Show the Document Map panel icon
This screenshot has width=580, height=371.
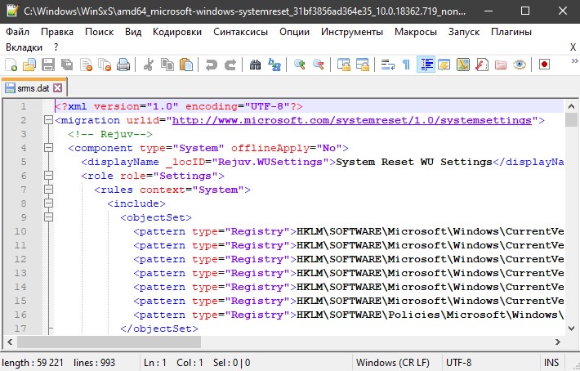pyautogui.click(x=462, y=65)
